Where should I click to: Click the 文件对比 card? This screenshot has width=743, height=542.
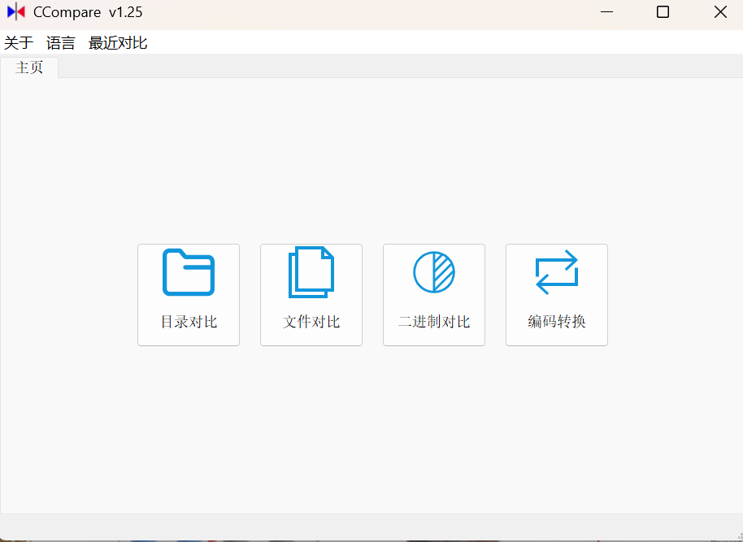click(311, 294)
